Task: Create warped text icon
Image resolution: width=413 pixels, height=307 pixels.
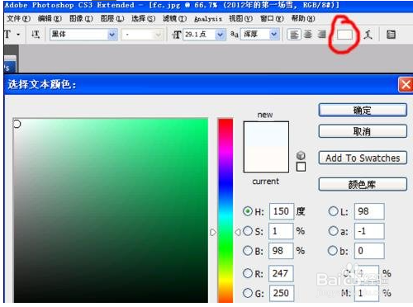Action: (368, 35)
